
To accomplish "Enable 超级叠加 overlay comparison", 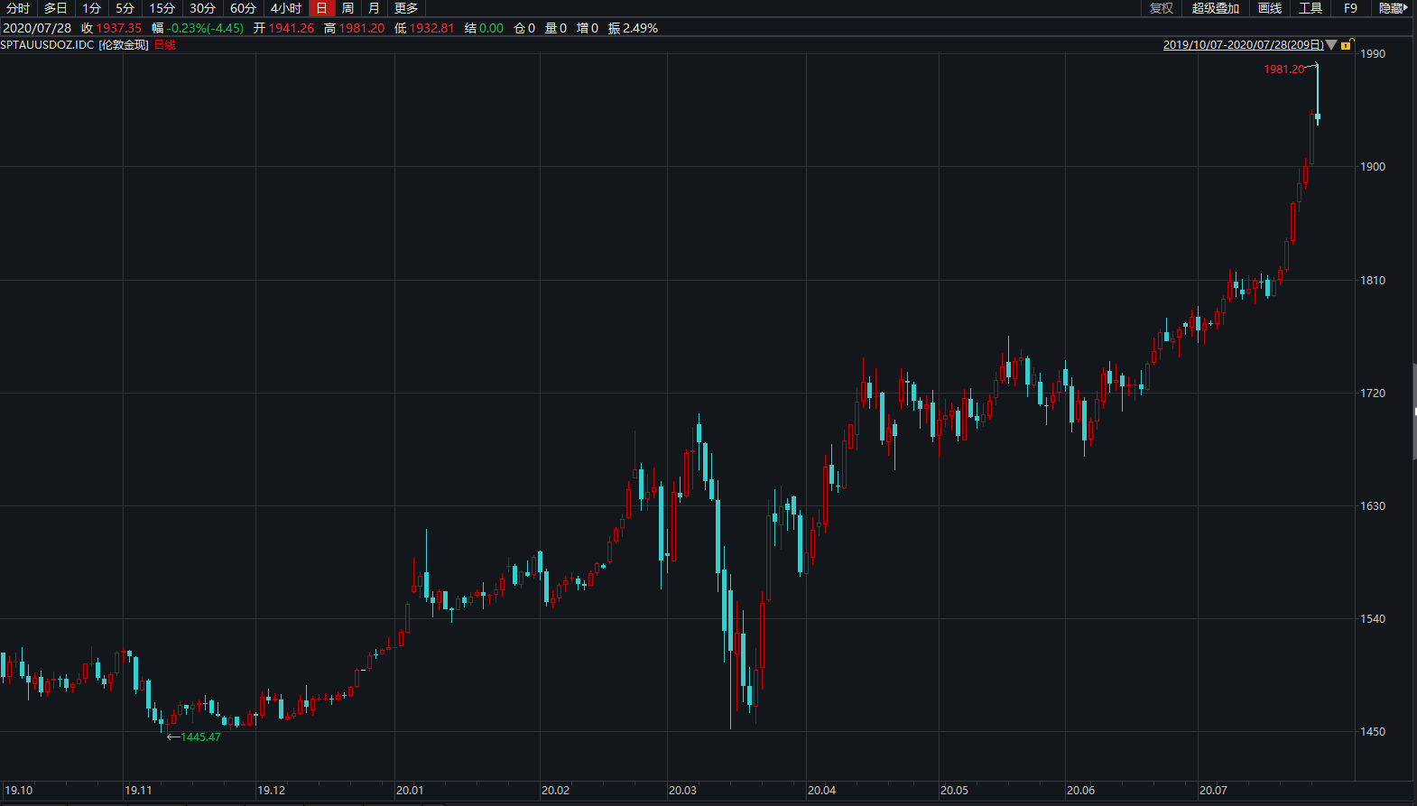I will tap(1215, 8).
